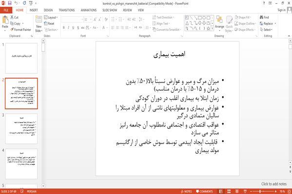Switch to Normal view in the status bar
Image resolution: width=292 pixels, height=194 pixels.
click(221, 192)
